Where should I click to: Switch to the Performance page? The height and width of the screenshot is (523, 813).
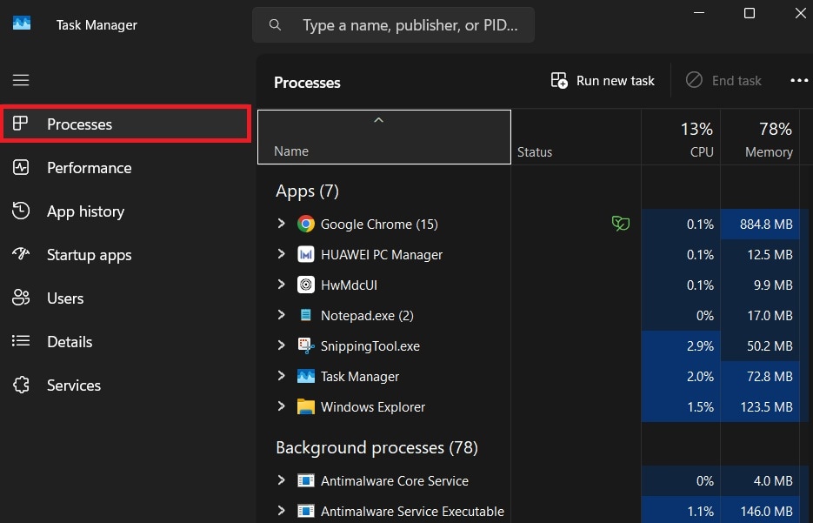click(126, 168)
